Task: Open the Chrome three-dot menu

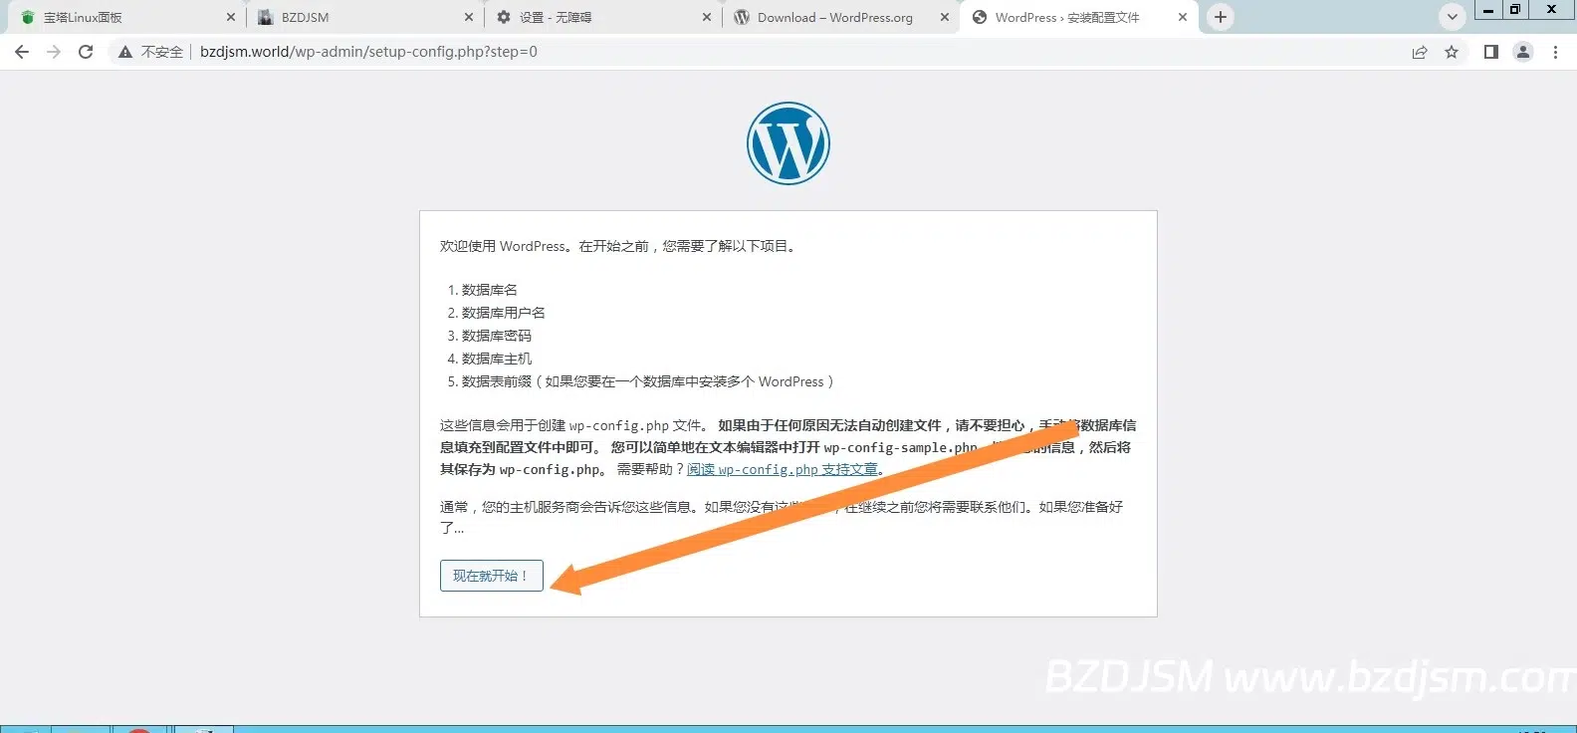Action: coord(1555,52)
